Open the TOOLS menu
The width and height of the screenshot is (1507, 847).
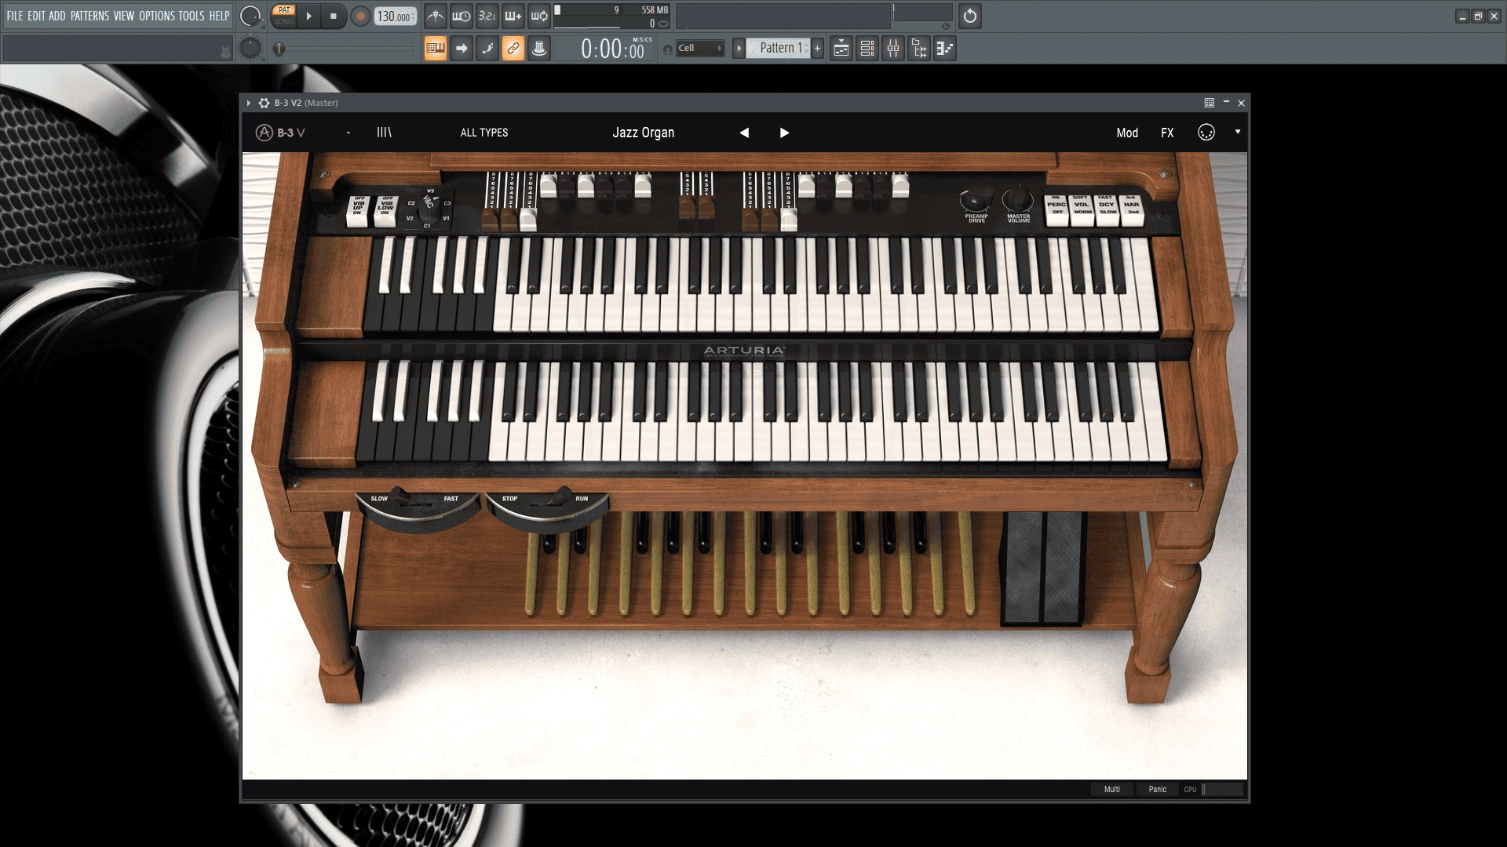[192, 16]
